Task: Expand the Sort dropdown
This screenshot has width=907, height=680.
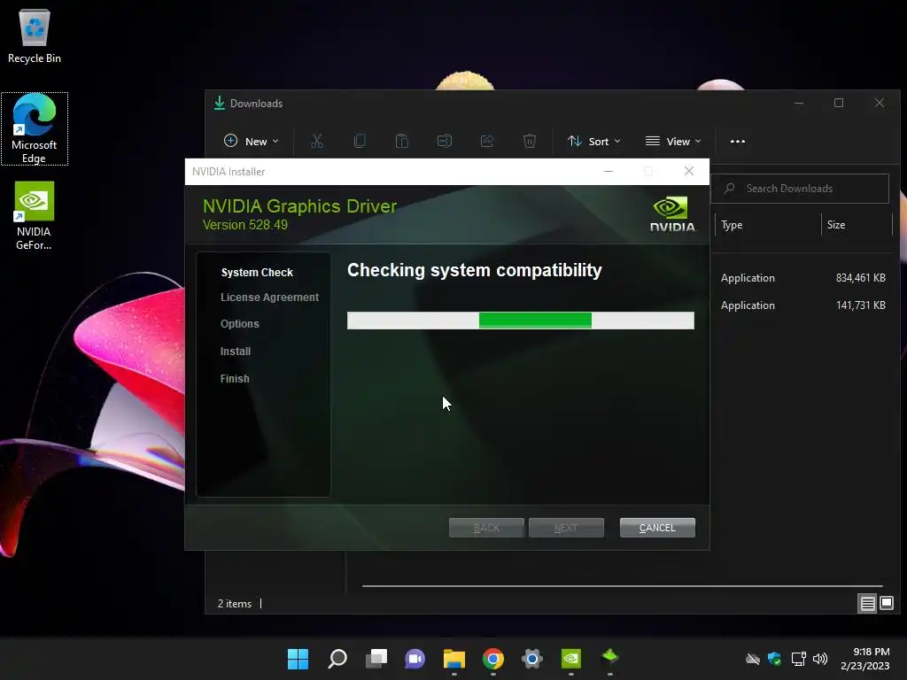Action: 594,141
